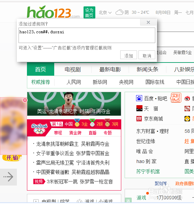Click the cloudy weather icon

point(120,12)
